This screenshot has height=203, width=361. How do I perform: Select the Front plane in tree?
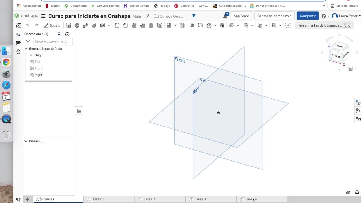[39, 68]
